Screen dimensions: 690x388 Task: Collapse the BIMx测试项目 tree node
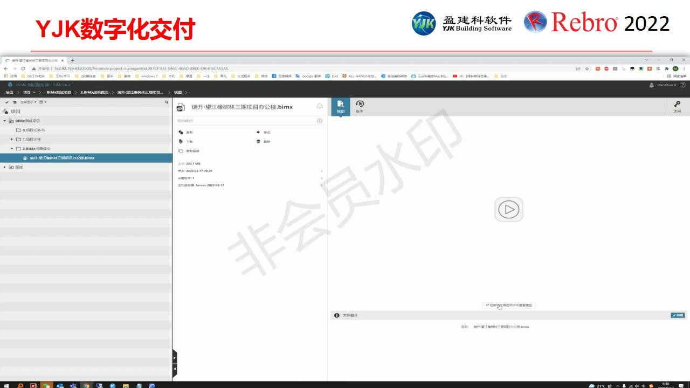point(5,121)
